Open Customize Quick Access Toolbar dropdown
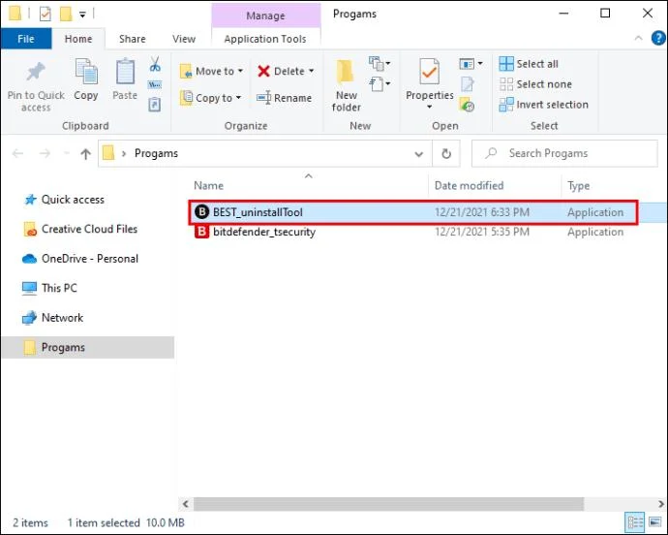668x535 pixels. click(x=82, y=15)
